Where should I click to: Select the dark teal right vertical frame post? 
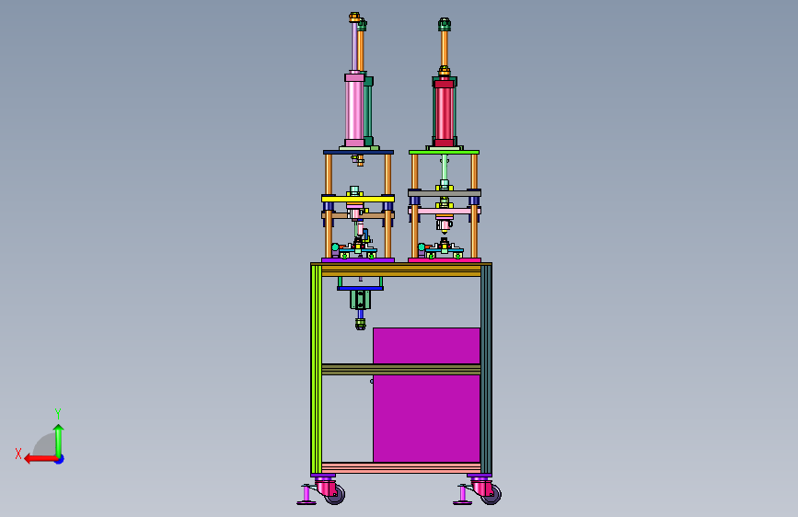486,370
